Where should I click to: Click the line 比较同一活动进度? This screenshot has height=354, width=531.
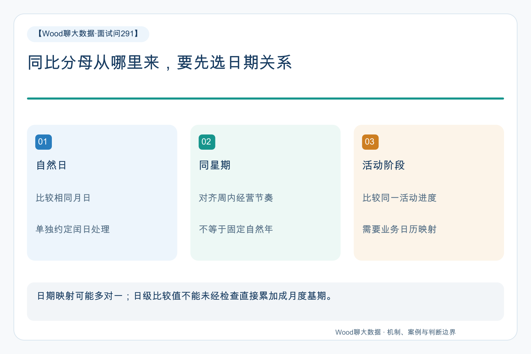coord(400,198)
